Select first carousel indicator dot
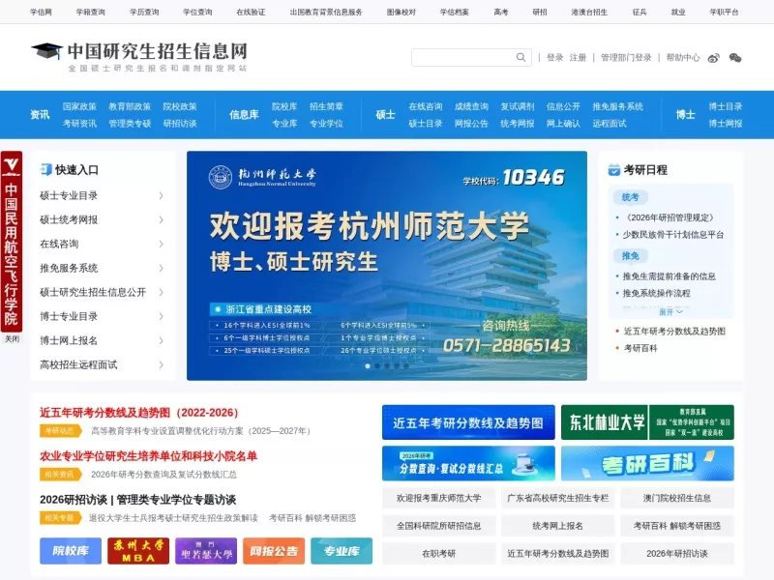Viewport: 774px width, 580px height. pyautogui.click(x=368, y=366)
